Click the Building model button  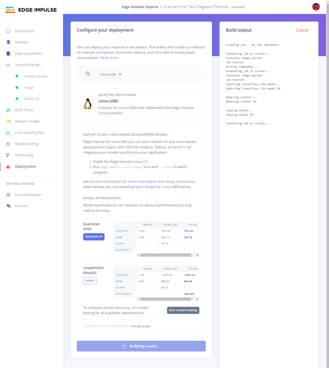coord(141,346)
